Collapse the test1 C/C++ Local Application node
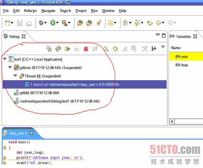The width and height of the screenshot is (203, 168). coord(5,59)
